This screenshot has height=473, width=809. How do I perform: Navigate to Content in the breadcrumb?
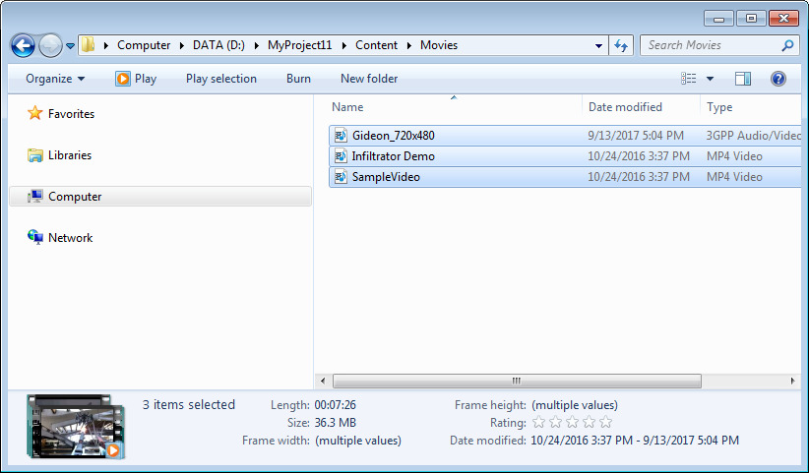tap(376, 45)
